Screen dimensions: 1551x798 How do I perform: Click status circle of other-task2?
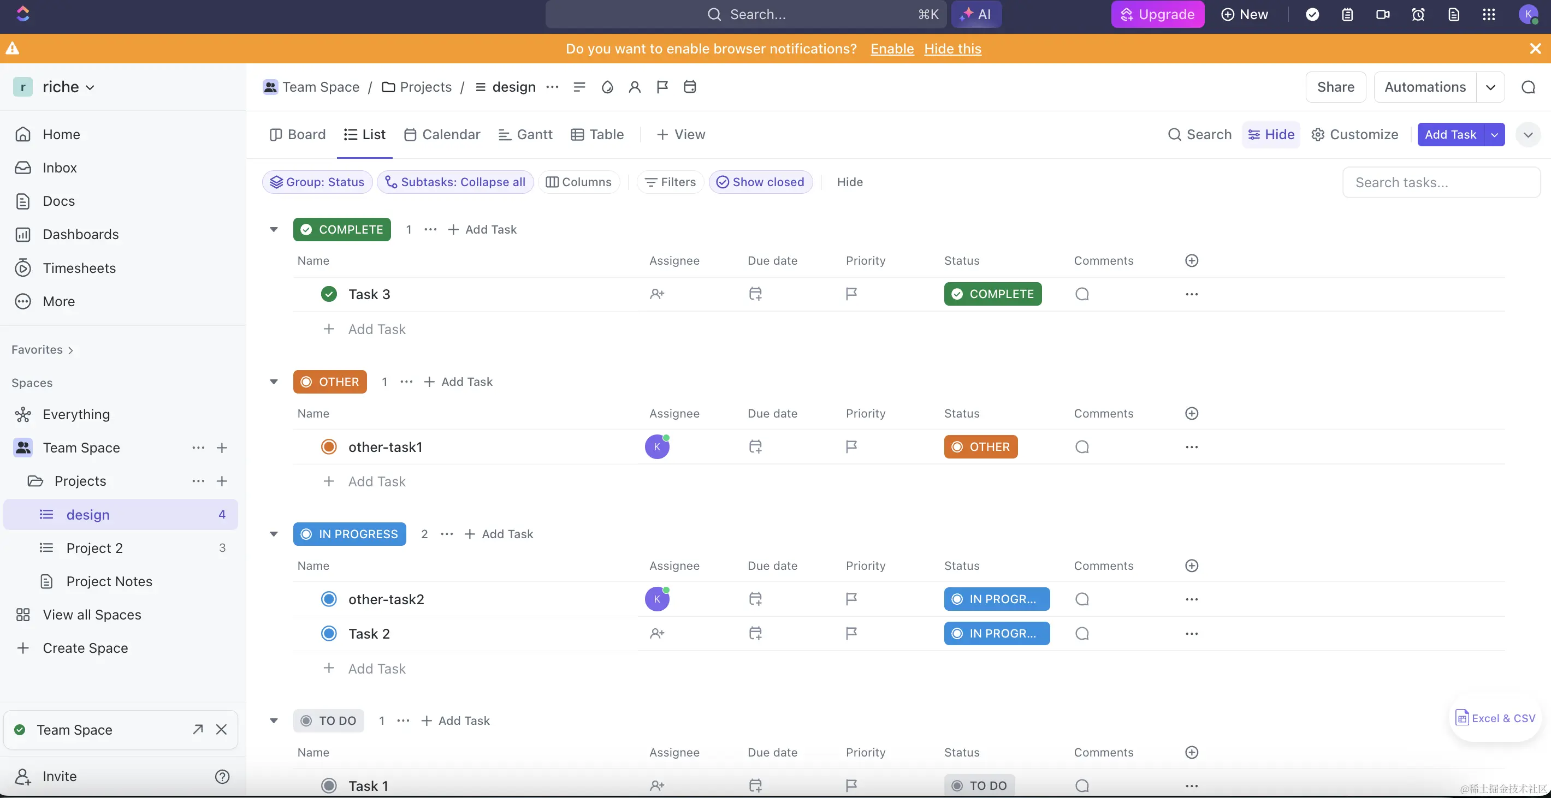pos(329,599)
